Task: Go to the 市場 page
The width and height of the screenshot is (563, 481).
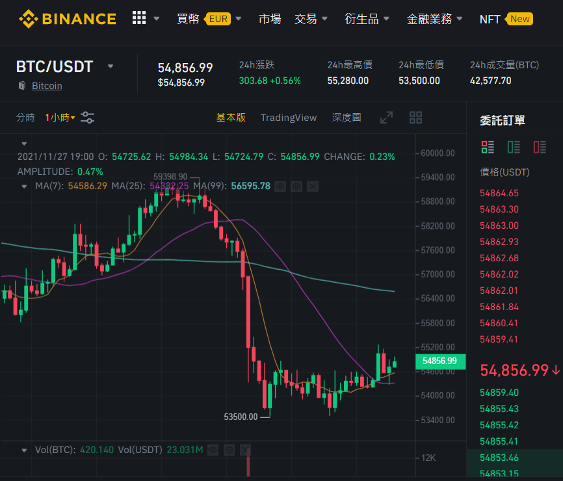Action: [270, 19]
